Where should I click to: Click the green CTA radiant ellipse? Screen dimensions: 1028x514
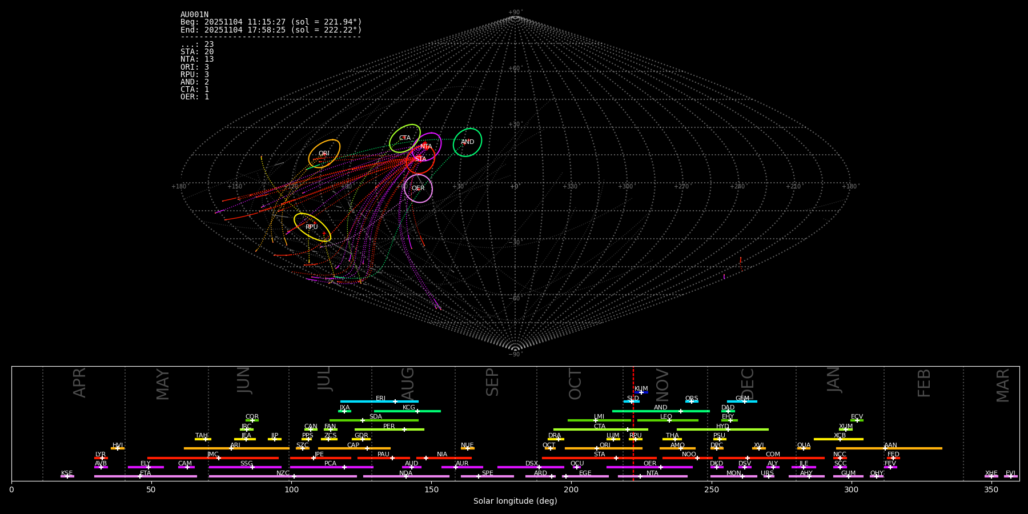point(405,138)
